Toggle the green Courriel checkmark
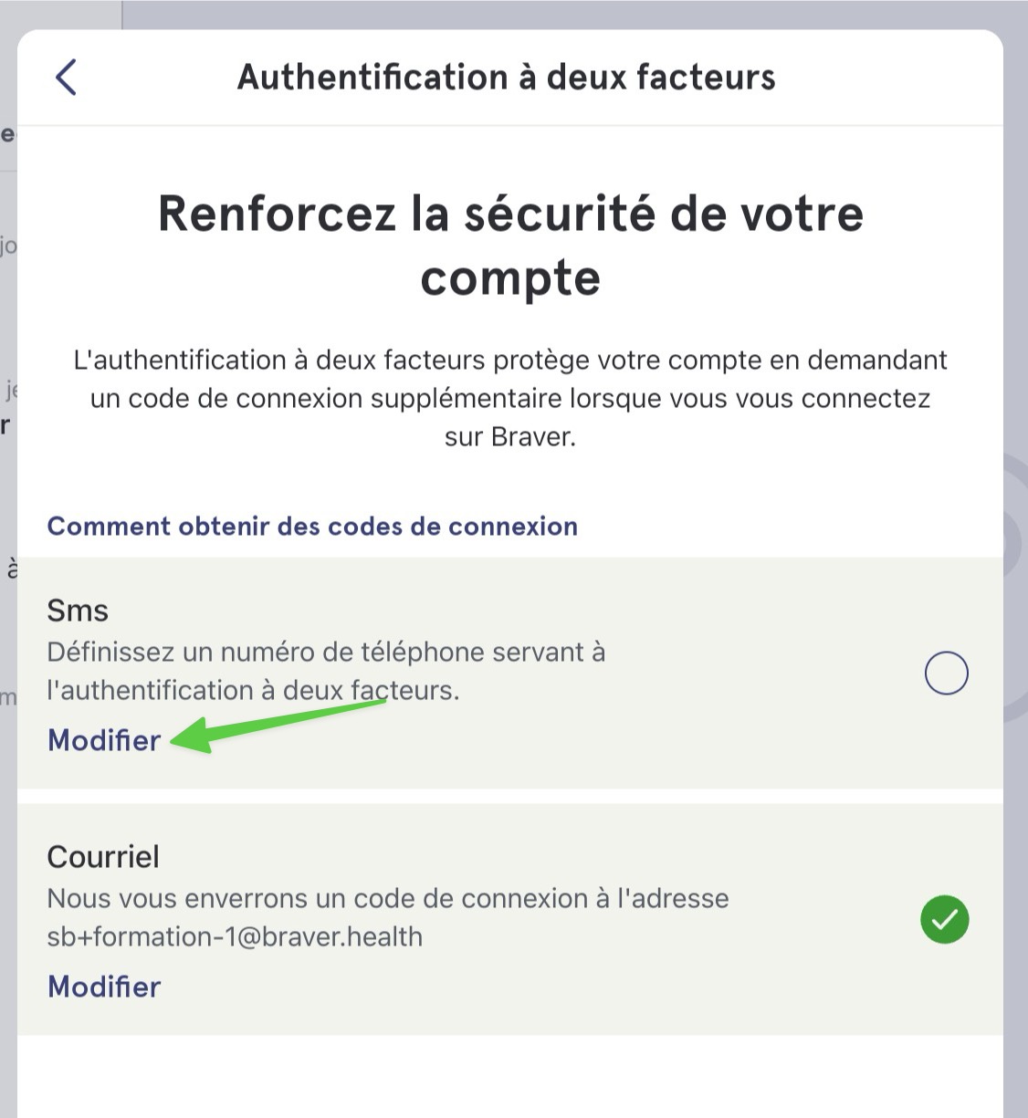 pyautogui.click(x=945, y=919)
